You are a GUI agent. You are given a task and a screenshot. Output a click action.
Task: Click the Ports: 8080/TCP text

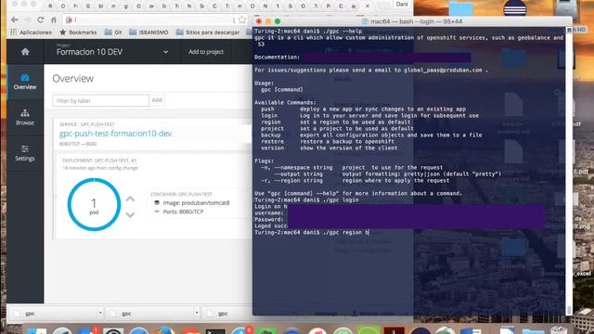183,212
